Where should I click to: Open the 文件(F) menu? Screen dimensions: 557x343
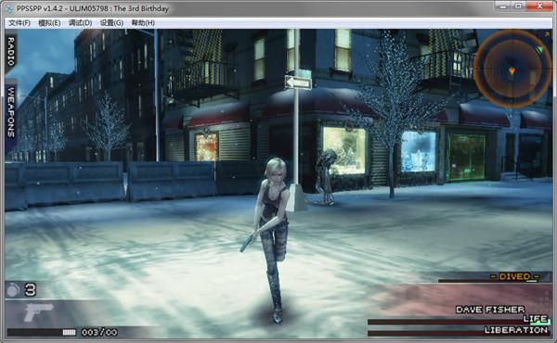pyautogui.click(x=19, y=23)
